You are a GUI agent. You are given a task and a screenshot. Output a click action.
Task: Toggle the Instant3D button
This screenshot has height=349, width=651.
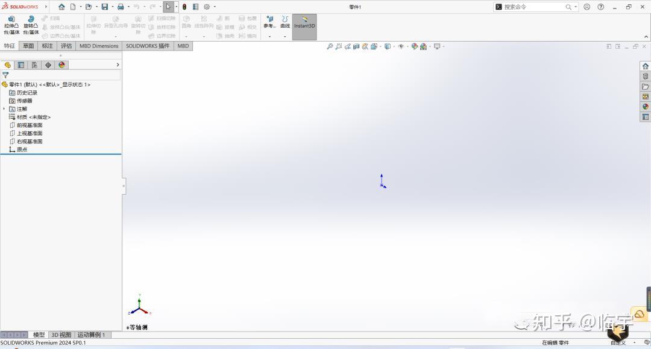point(303,26)
